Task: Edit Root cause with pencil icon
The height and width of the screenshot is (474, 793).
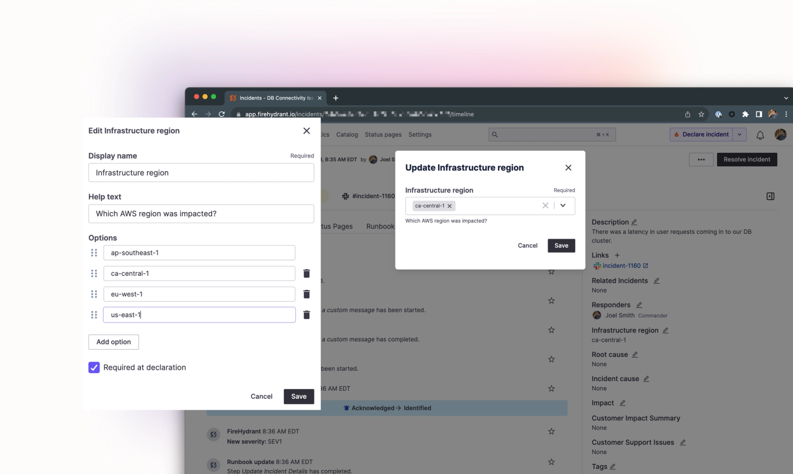Action: (x=635, y=355)
